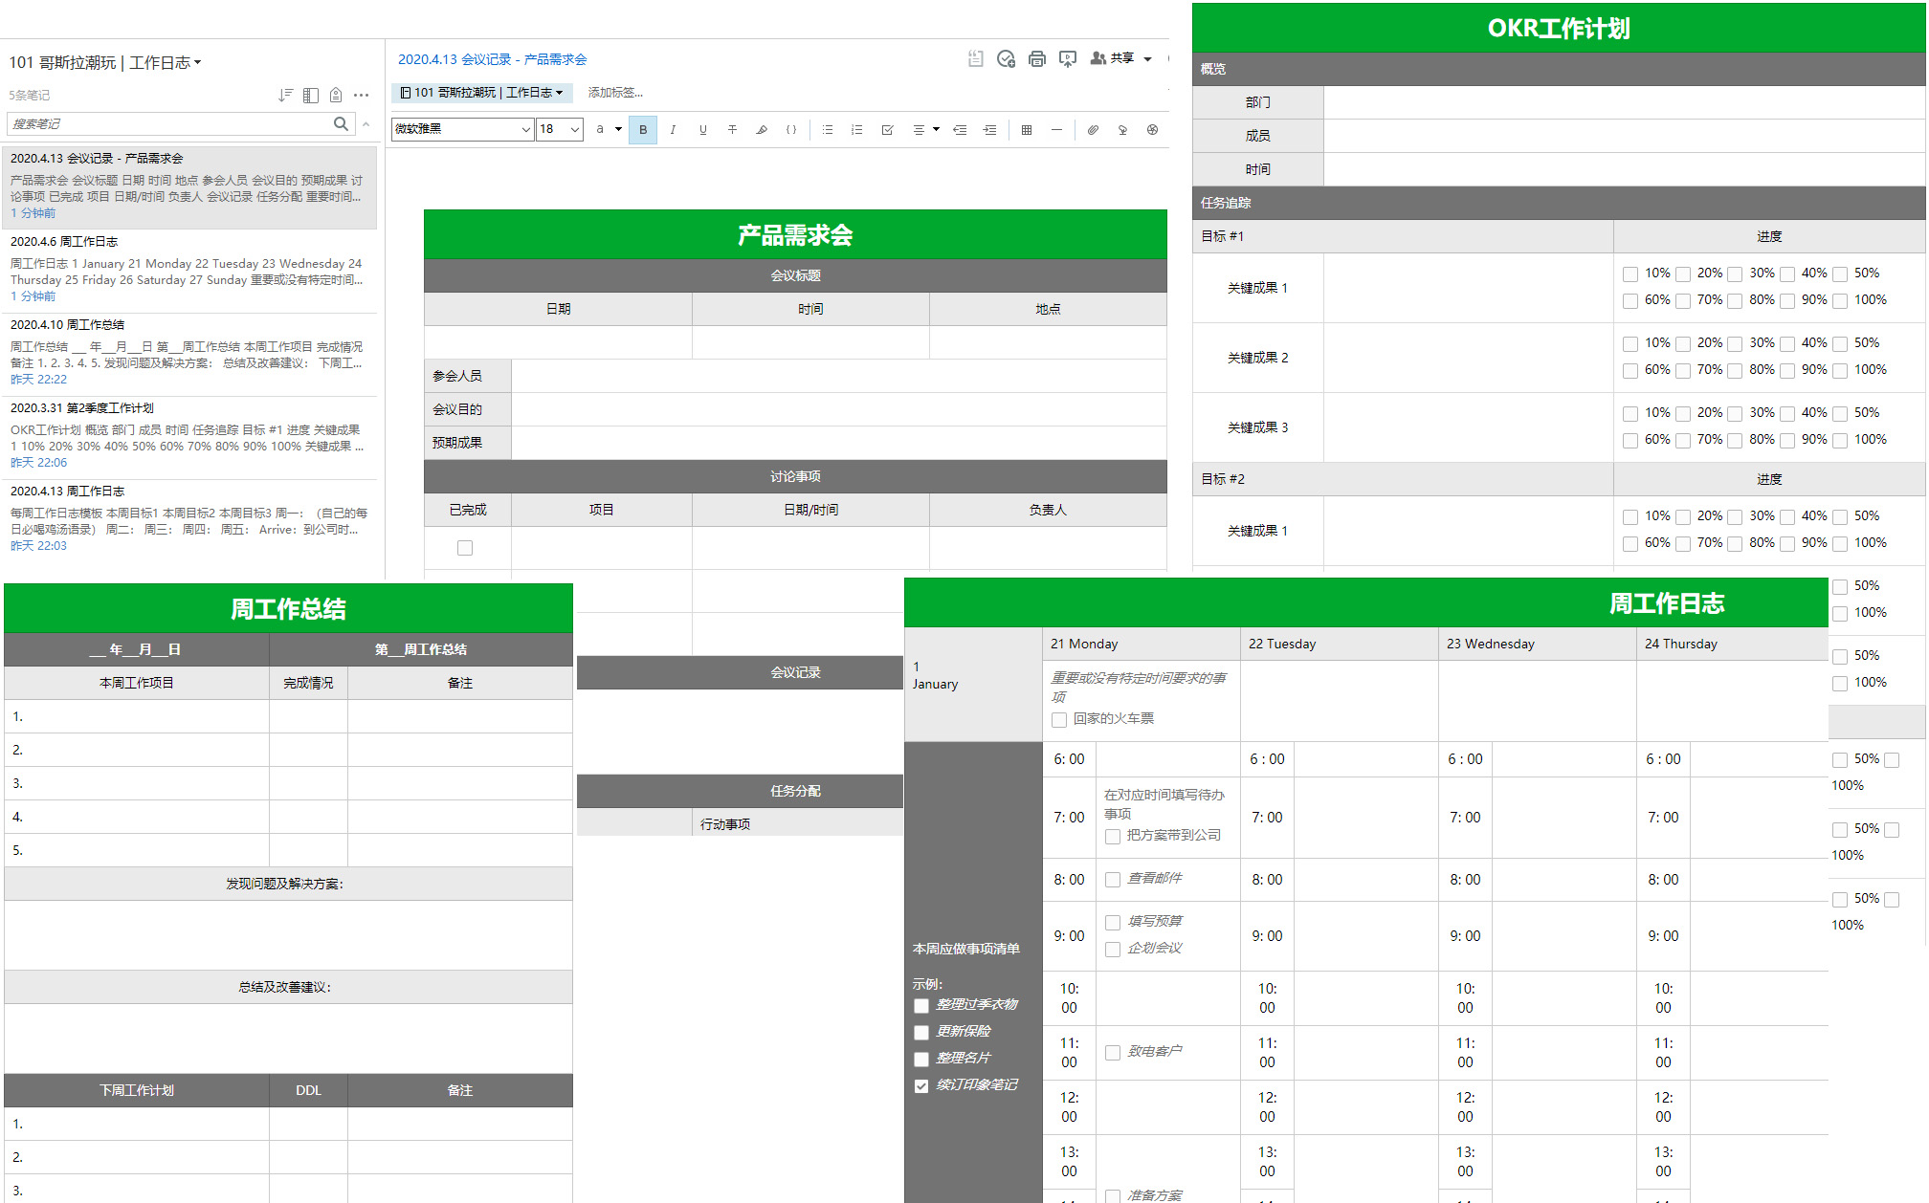Open the more options ellipsis in note list
1929x1203 pixels.
361,95
